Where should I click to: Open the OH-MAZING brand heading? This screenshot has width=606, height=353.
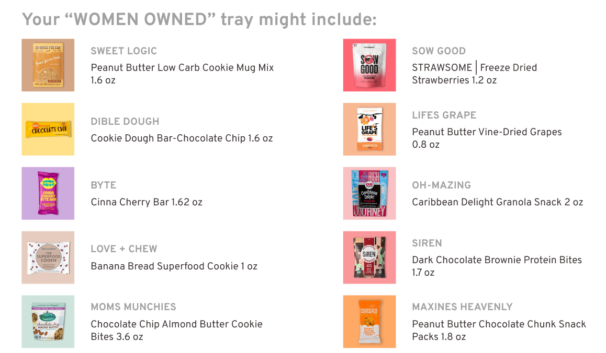click(441, 185)
